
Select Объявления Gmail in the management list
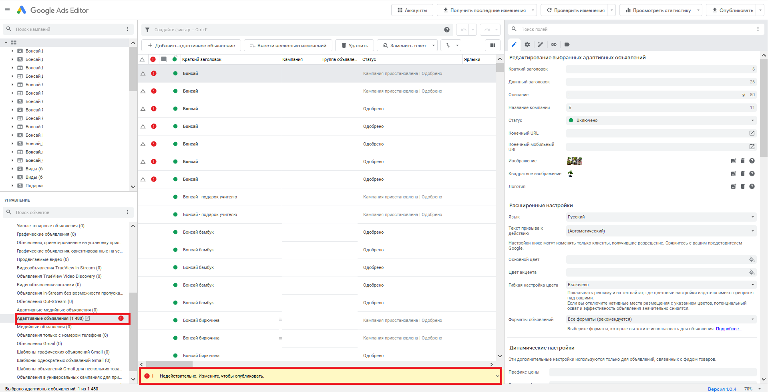39,344
